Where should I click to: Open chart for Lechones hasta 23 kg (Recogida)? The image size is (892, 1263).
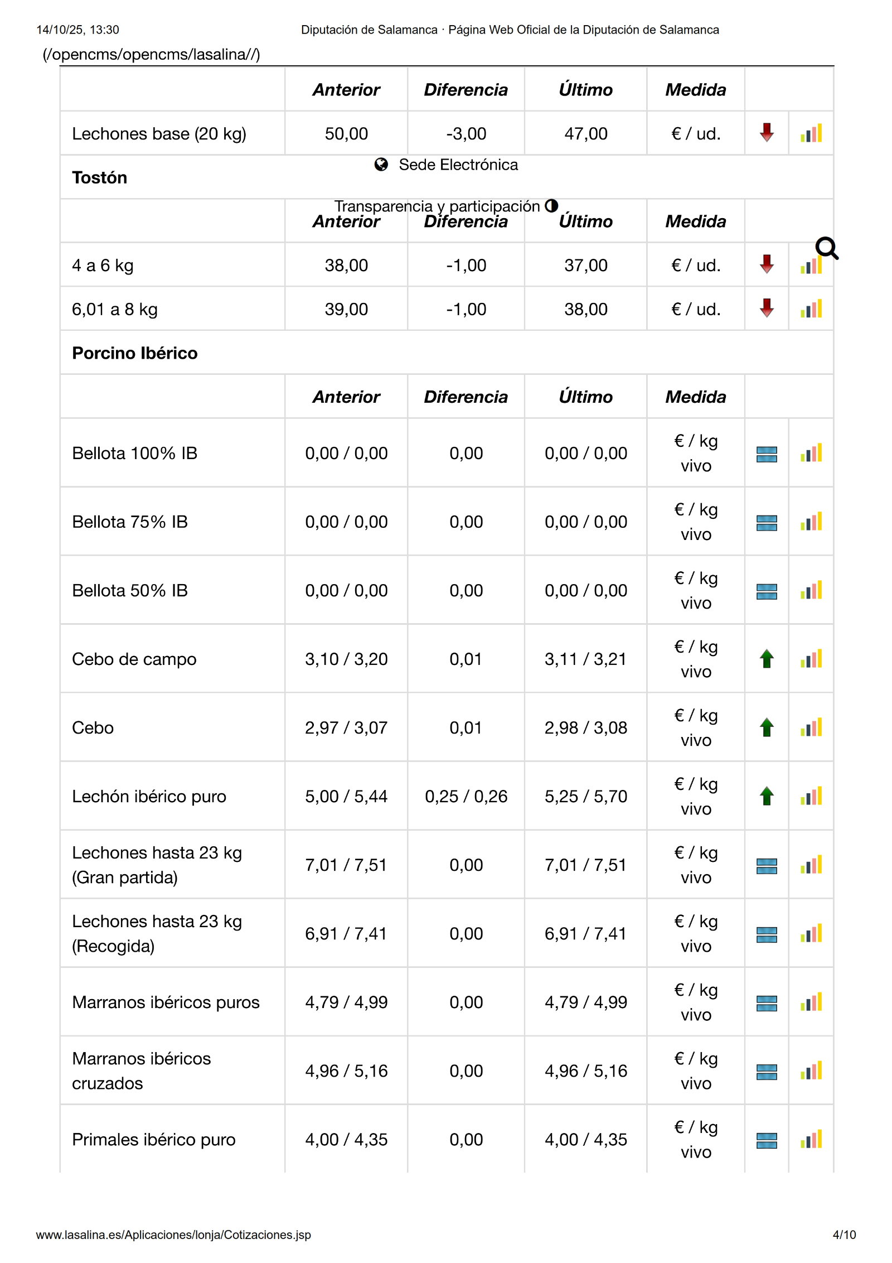(x=811, y=934)
